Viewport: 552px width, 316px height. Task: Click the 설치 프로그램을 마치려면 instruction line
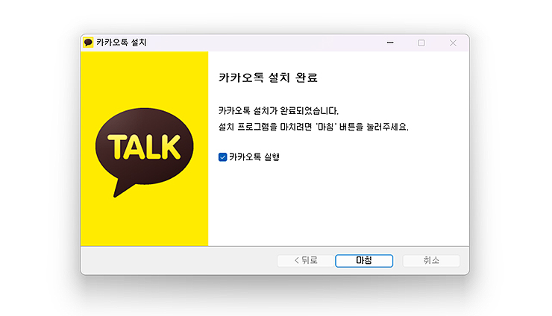coord(313,127)
